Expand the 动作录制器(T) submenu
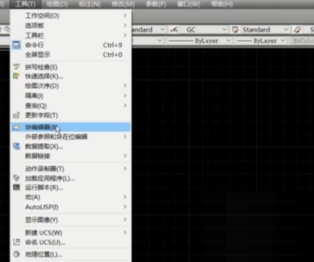Screen dimensions: 314x262 [x=71, y=168]
